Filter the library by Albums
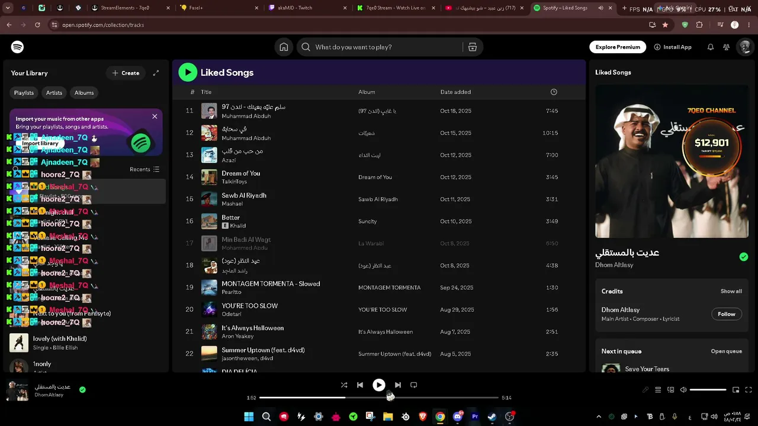This screenshot has height=426, width=758. [84, 93]
